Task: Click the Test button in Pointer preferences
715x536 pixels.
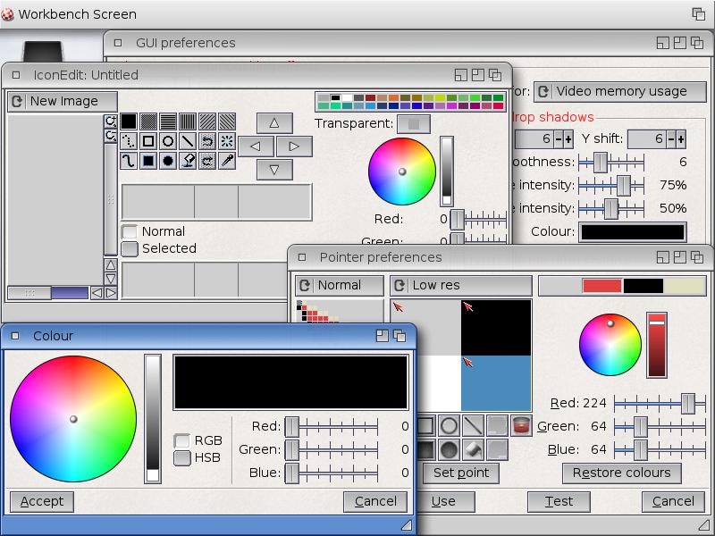Action: click(x=559, y=501)
